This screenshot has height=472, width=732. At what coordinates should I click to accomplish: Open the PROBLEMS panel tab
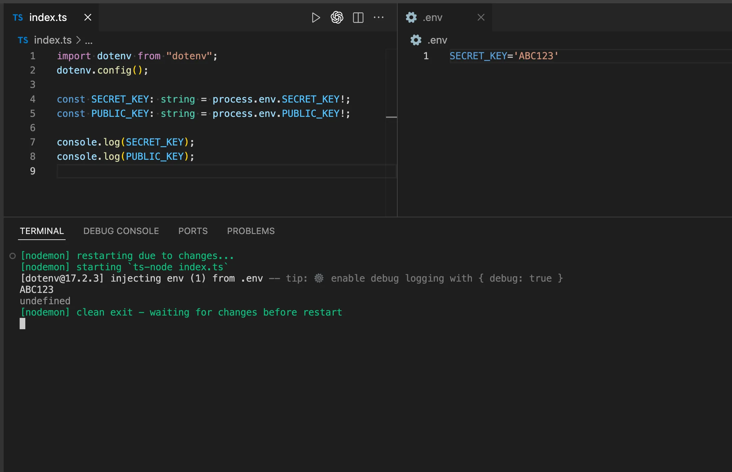point(251,231)
